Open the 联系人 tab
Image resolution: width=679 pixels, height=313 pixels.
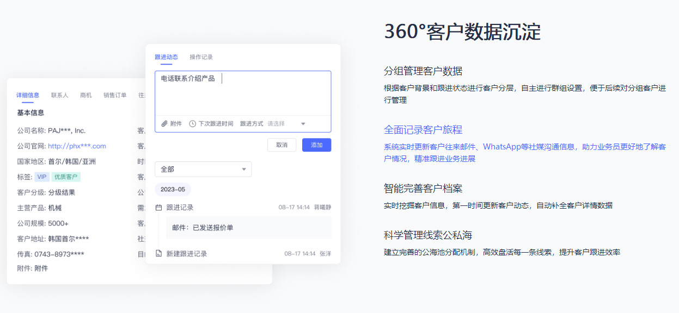60,95
